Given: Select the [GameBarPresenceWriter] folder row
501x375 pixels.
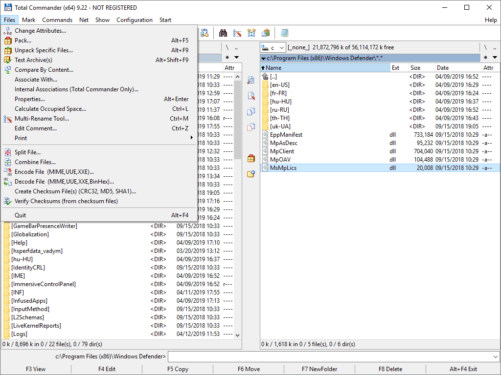Looking at the screenshot, I should 117,226.
